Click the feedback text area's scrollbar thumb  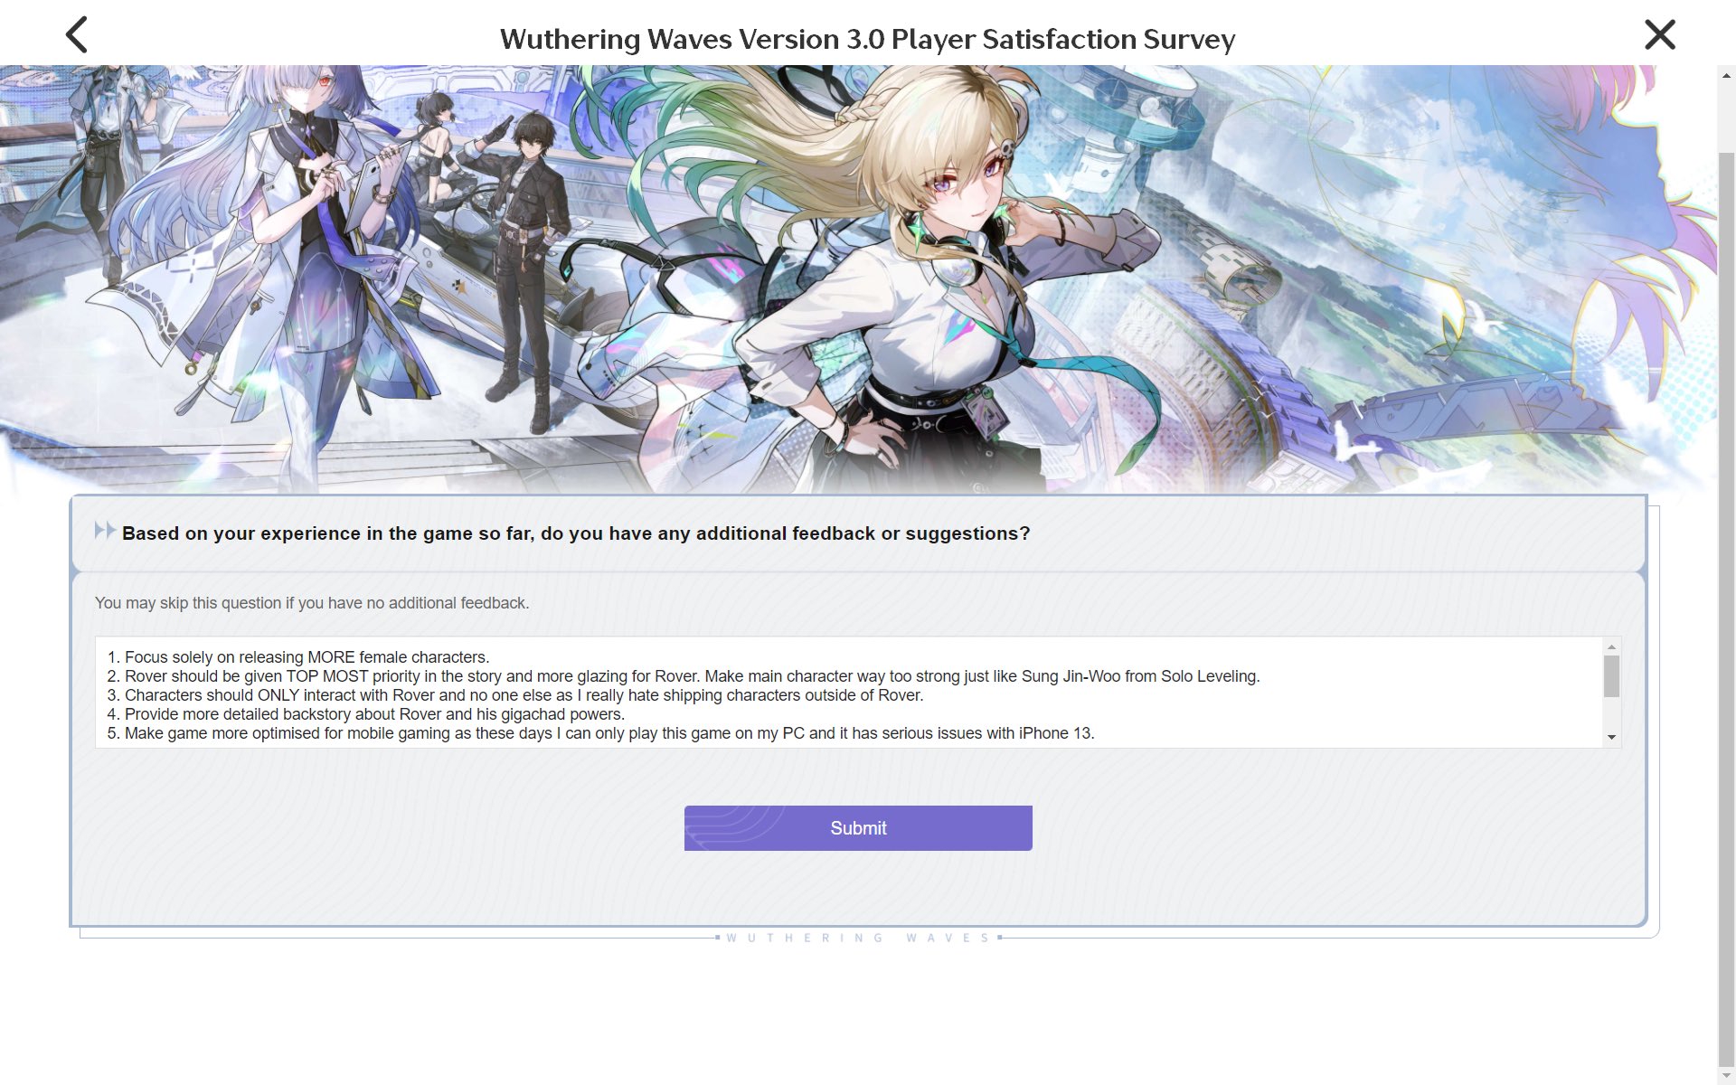[x=1611, y=676]
